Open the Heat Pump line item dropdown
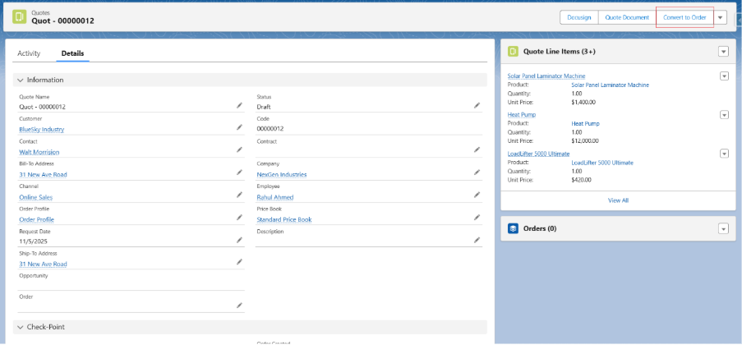This screenshot has width=742, height=345. (x=724, y=115)
